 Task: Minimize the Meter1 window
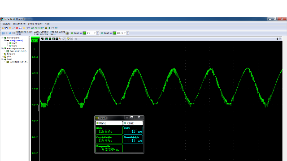click(x=127, y=118)
